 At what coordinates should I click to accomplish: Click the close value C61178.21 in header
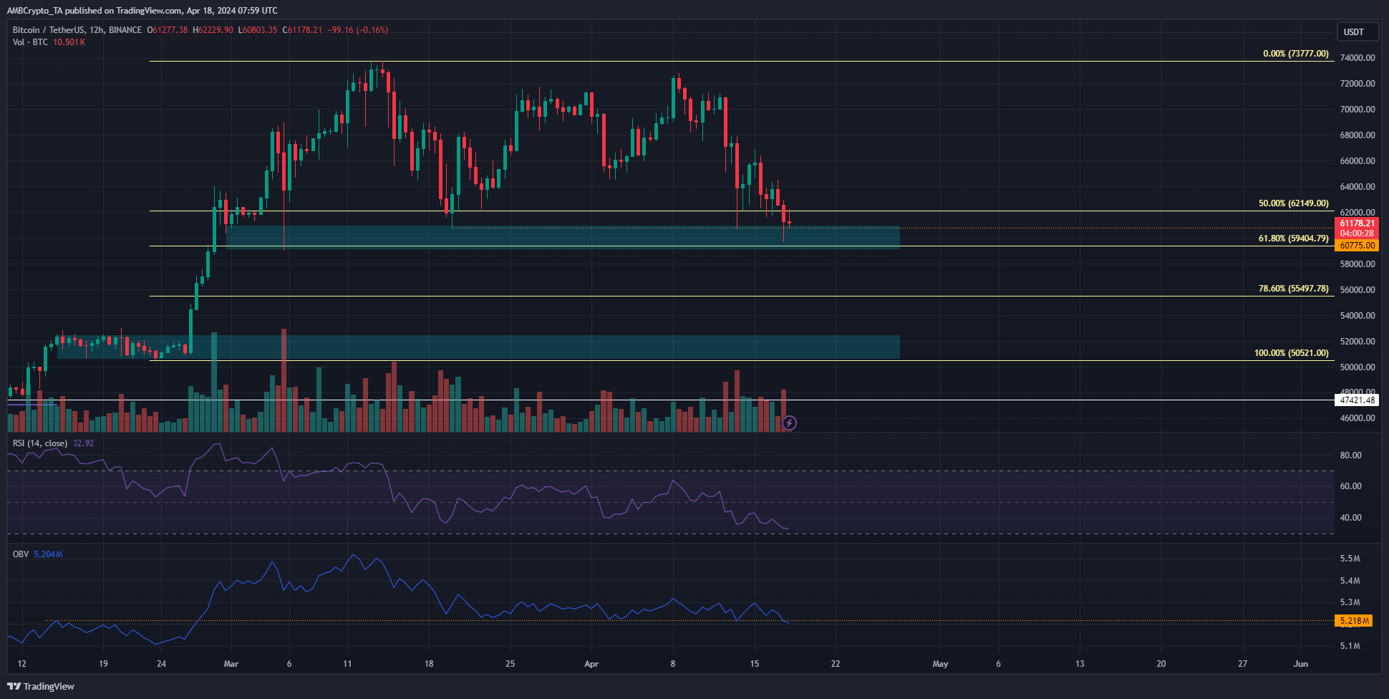302,30
